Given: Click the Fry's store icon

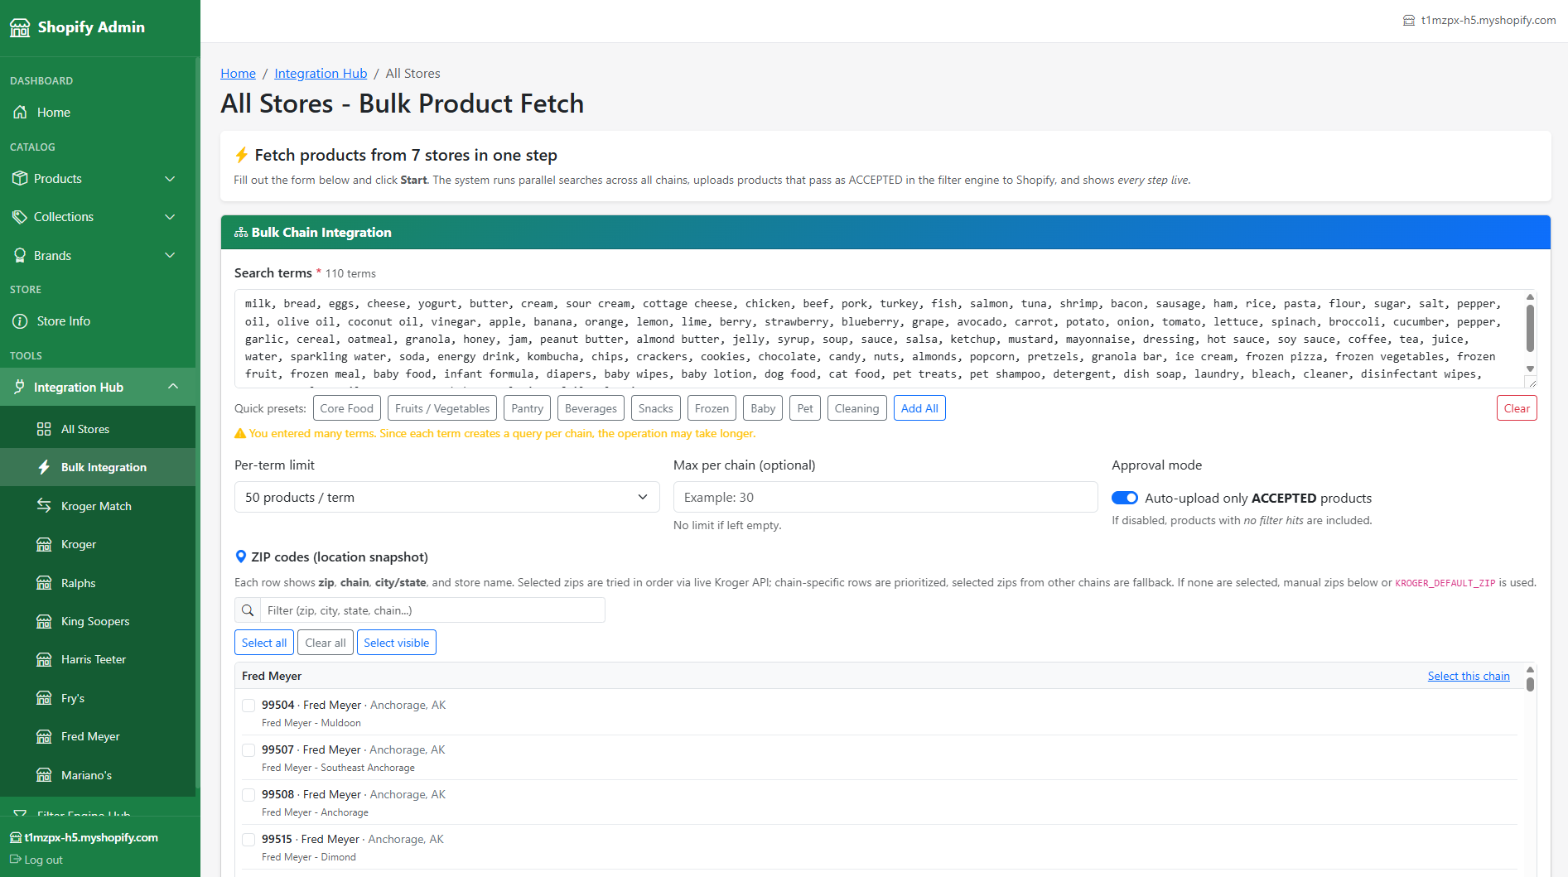Looking at the screenshot, I should tap(44, 698).
